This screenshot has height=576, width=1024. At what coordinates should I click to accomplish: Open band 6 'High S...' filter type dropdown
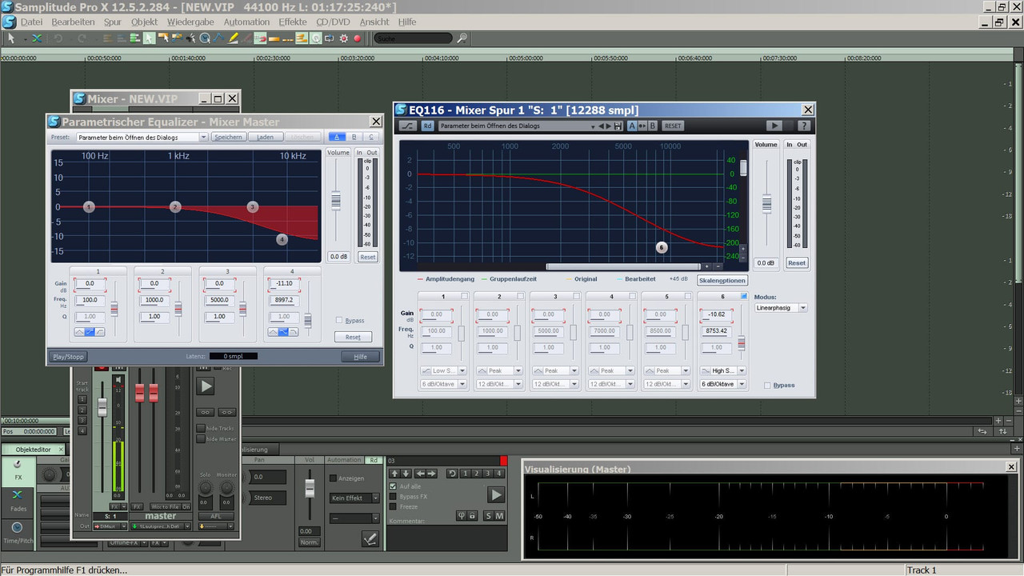click(723, 370)
